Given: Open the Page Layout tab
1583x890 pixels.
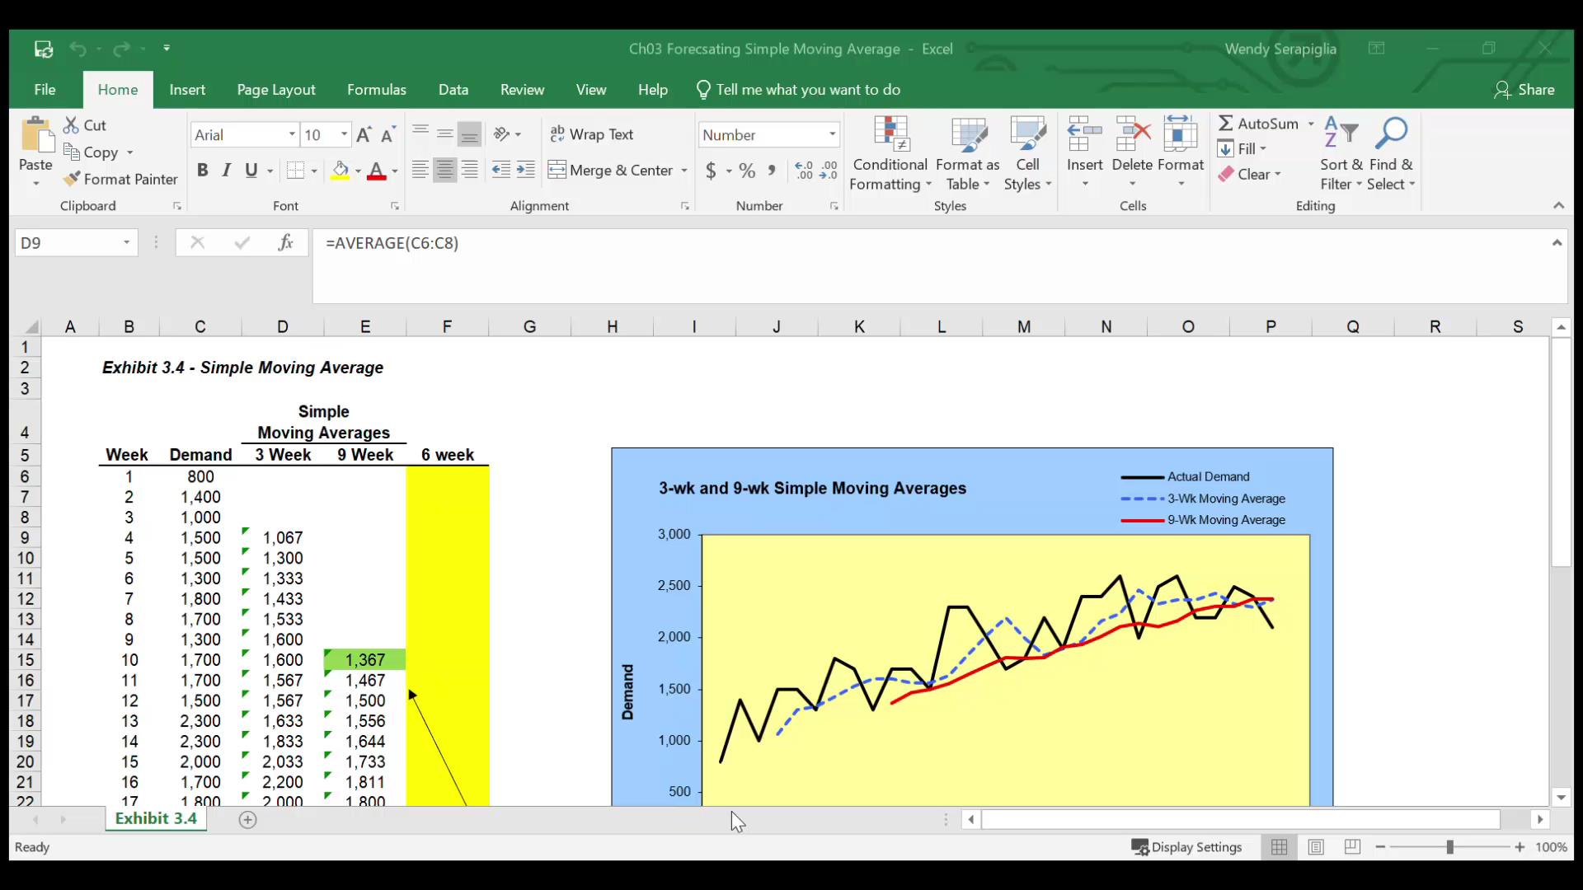Looking at the screenshot, I should click(x=276, y=90).
